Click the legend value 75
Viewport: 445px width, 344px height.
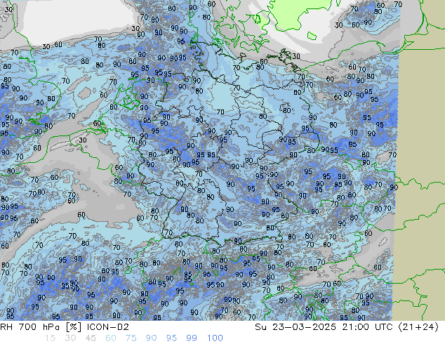point(131,338)
